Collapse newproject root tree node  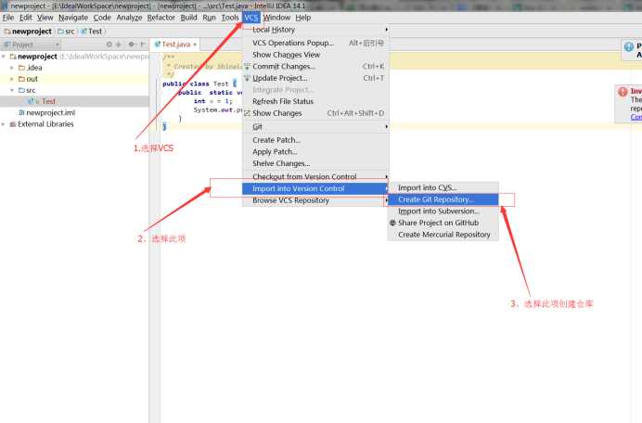[4, 57]
